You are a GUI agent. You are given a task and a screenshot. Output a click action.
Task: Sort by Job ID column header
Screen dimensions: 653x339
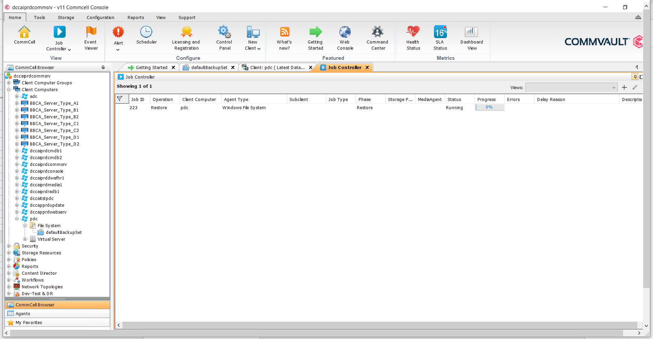pos(139,99)
